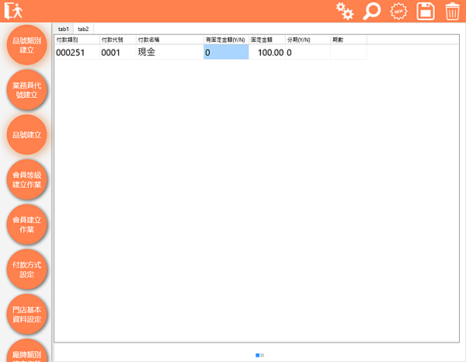Click the magnifier search icon
This screenshot has width=466, height=362.
[371, 12]
